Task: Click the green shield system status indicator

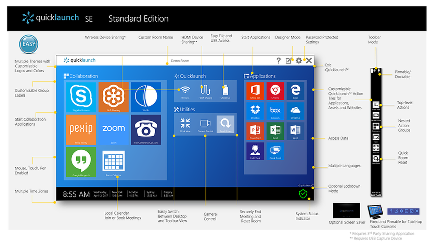Action: [x=303, y=194]
